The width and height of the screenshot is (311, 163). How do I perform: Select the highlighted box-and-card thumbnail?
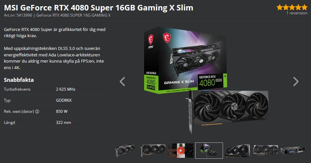click(209, 151)
